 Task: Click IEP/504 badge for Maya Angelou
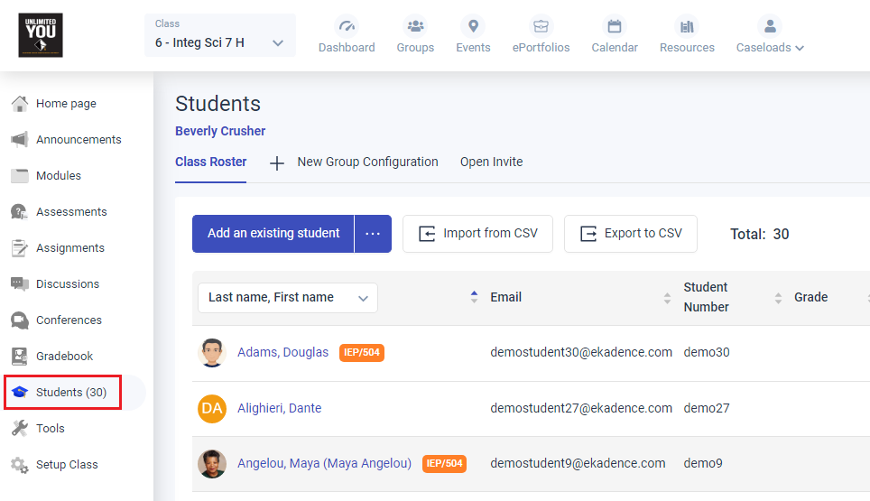[444, 463]
